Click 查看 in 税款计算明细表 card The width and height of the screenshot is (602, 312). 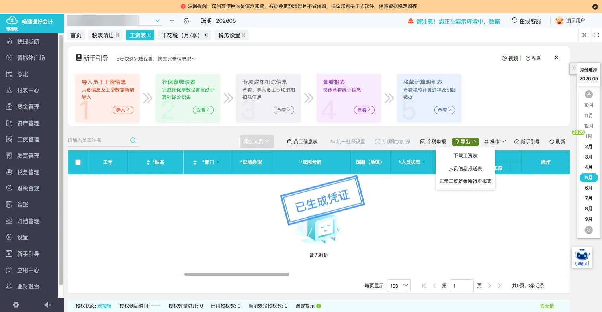(444, 110)
